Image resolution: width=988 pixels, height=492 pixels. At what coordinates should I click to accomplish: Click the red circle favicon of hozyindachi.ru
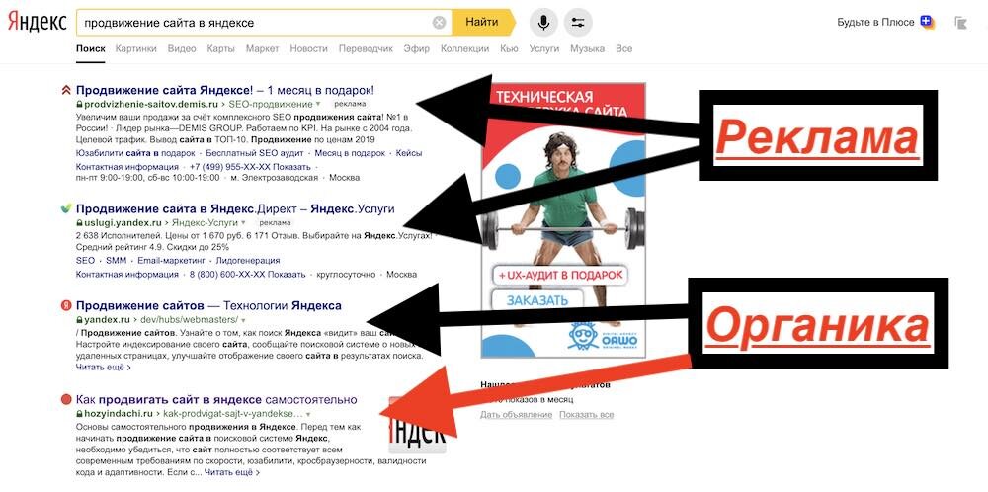click(66, 399)
